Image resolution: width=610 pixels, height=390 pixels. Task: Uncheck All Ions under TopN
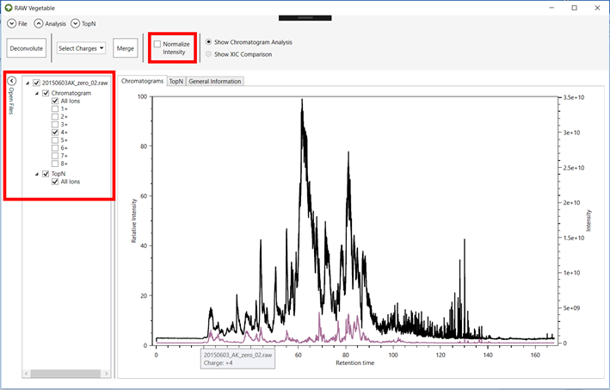pos(55,182)
